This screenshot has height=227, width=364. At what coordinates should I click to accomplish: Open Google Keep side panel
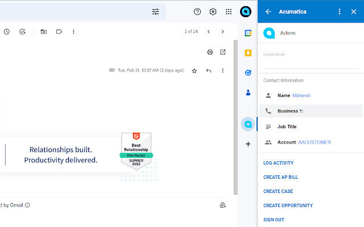pos(248,53)
